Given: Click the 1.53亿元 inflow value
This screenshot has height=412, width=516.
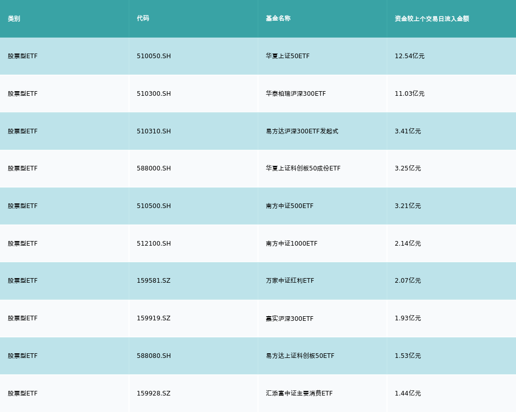Looking at the screenshot, I should pos(408,356).
